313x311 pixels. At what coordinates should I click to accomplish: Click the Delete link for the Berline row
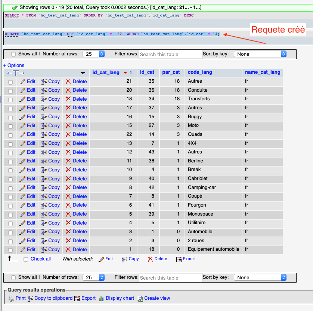pyautogui.click(x=80, y=161)
